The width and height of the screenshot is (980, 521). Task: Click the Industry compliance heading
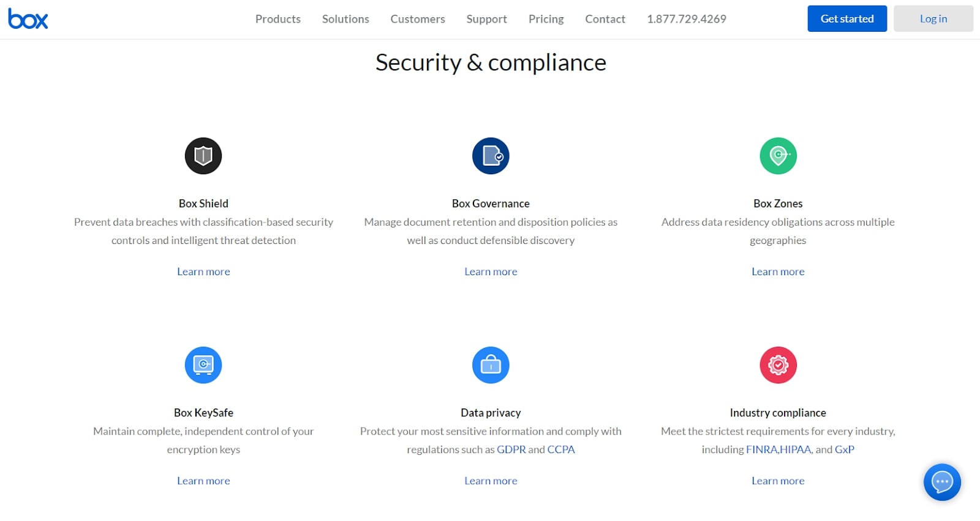(778, 413)
